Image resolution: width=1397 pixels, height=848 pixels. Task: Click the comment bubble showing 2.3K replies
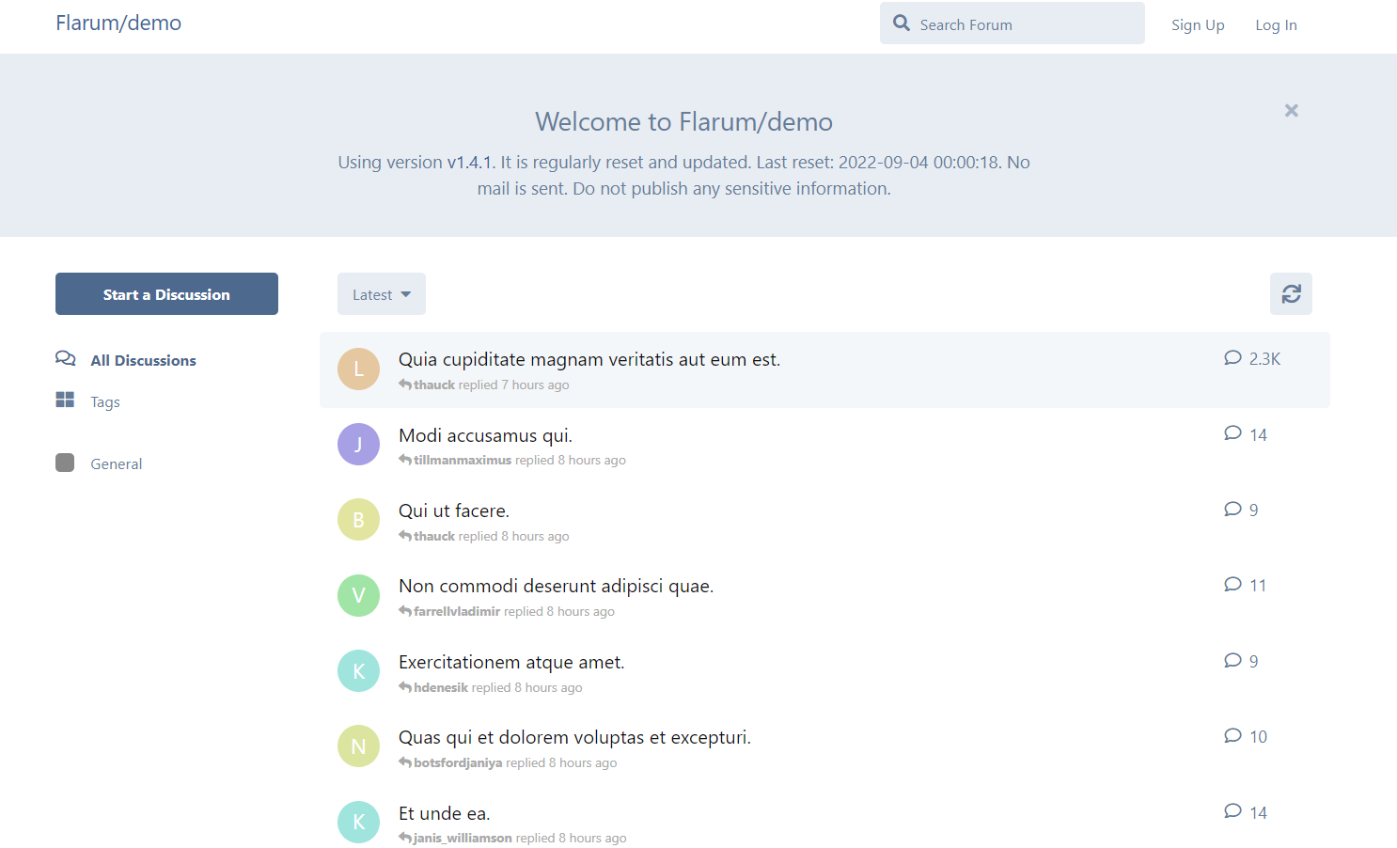(x=1232, y=357)
